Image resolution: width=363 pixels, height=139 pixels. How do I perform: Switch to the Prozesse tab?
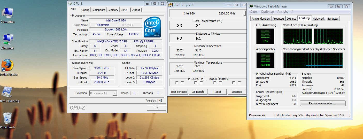(x=278, y=19)
